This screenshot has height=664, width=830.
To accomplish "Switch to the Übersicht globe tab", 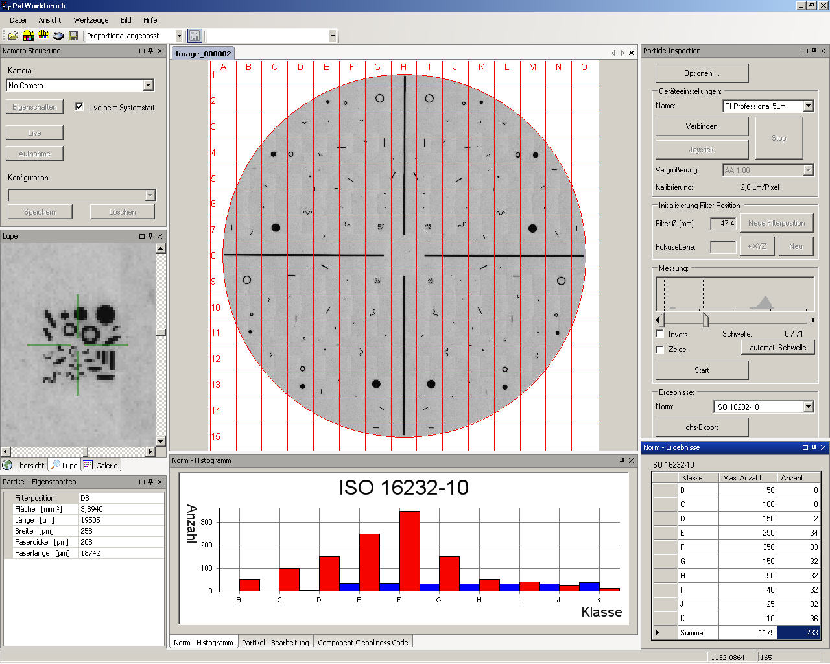I will (x=24, y=465).
